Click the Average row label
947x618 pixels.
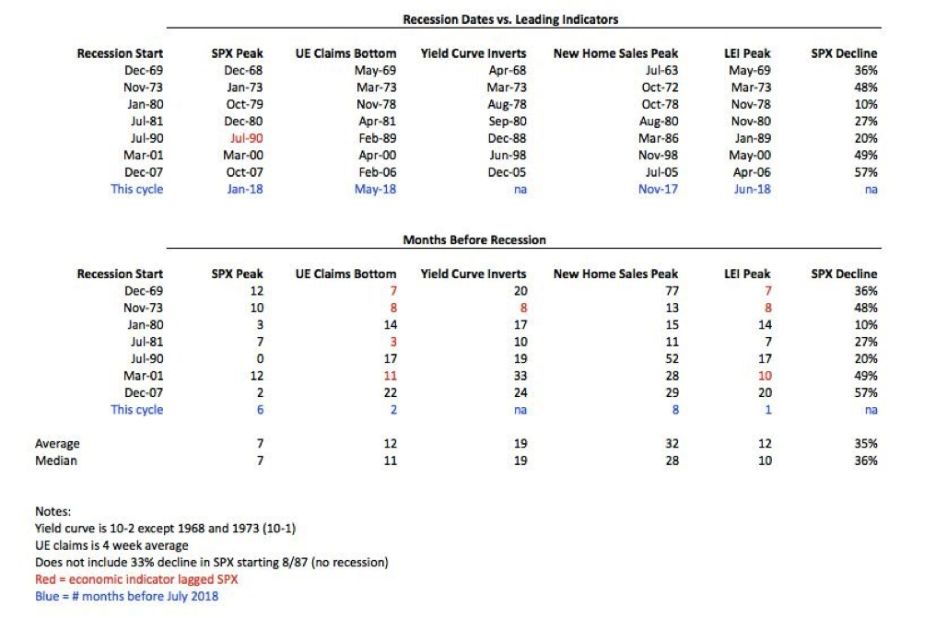tap(57, 444)
